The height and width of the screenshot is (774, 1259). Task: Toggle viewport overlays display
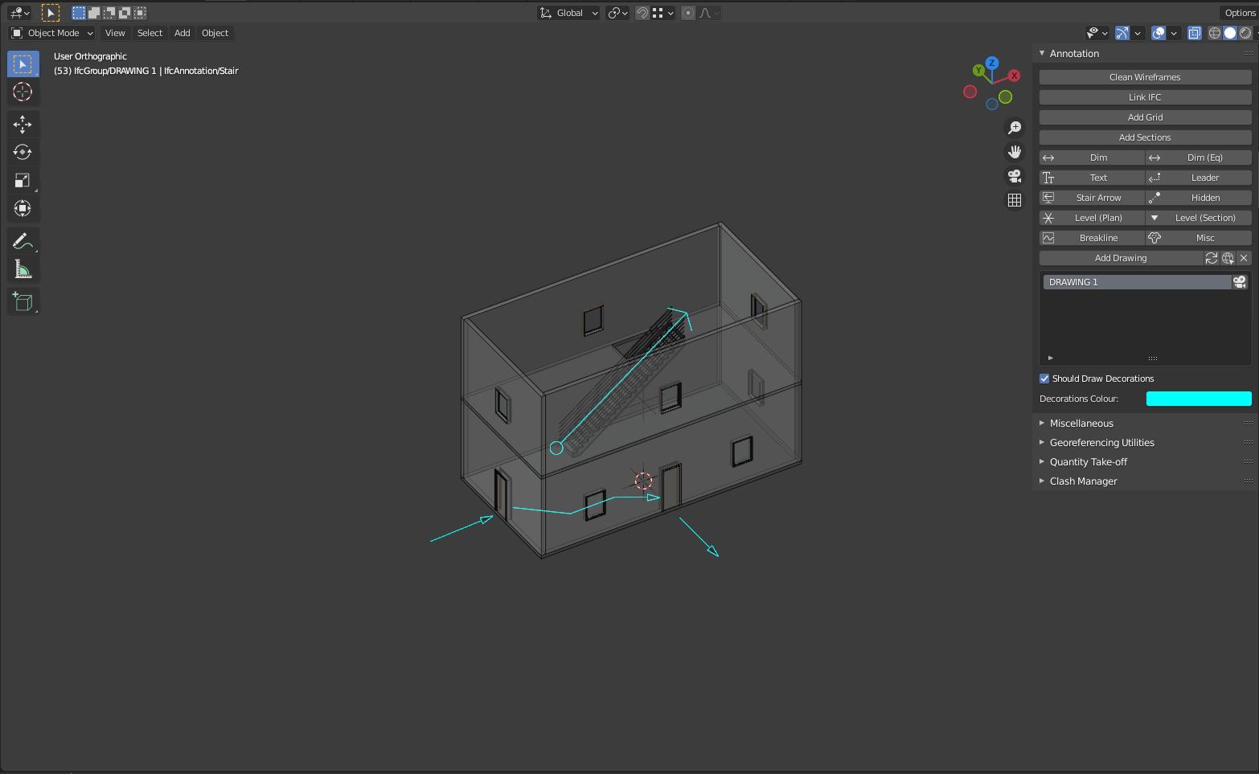1159,33
